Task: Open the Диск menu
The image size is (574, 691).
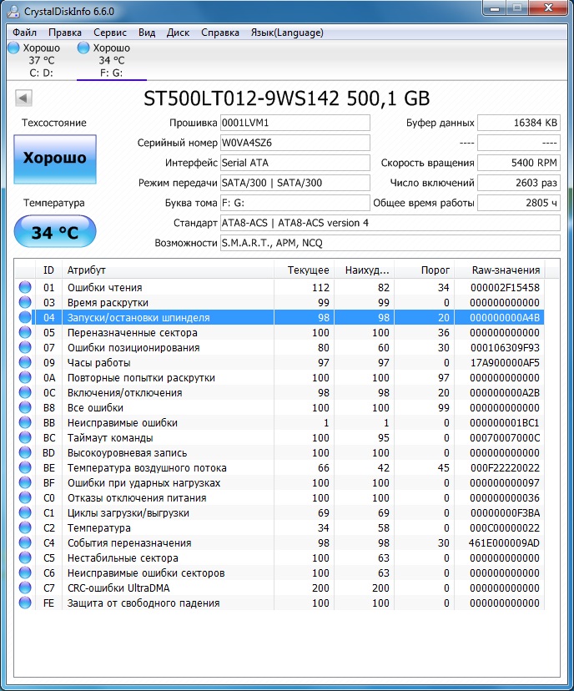Action: [178, 33]
